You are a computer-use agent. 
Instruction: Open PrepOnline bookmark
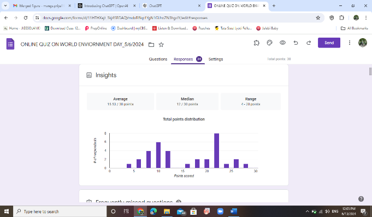coord(96,28)
